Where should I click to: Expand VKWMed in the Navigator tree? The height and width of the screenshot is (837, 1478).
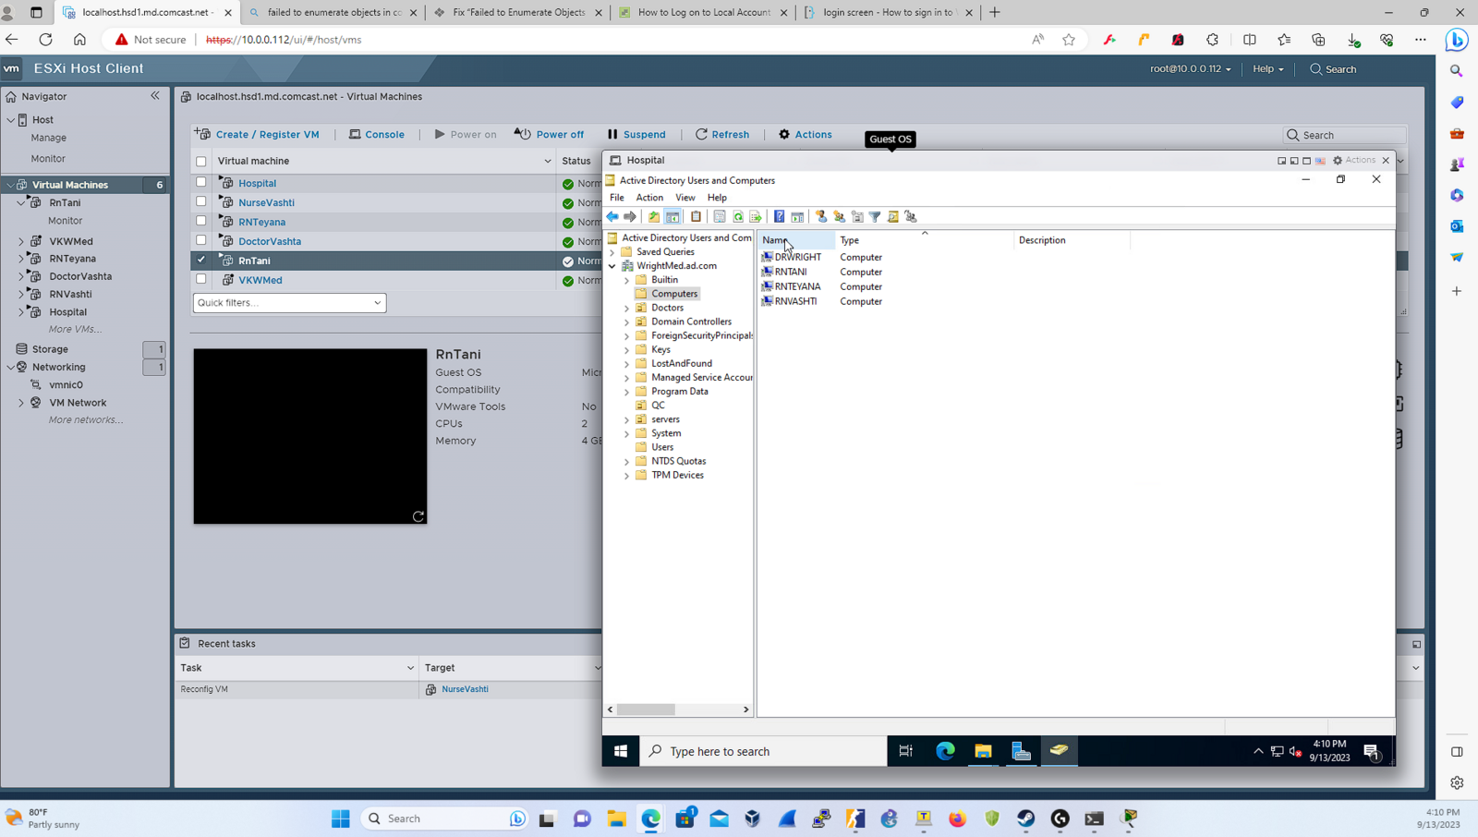pyautogui.click(x=21, y=241)
